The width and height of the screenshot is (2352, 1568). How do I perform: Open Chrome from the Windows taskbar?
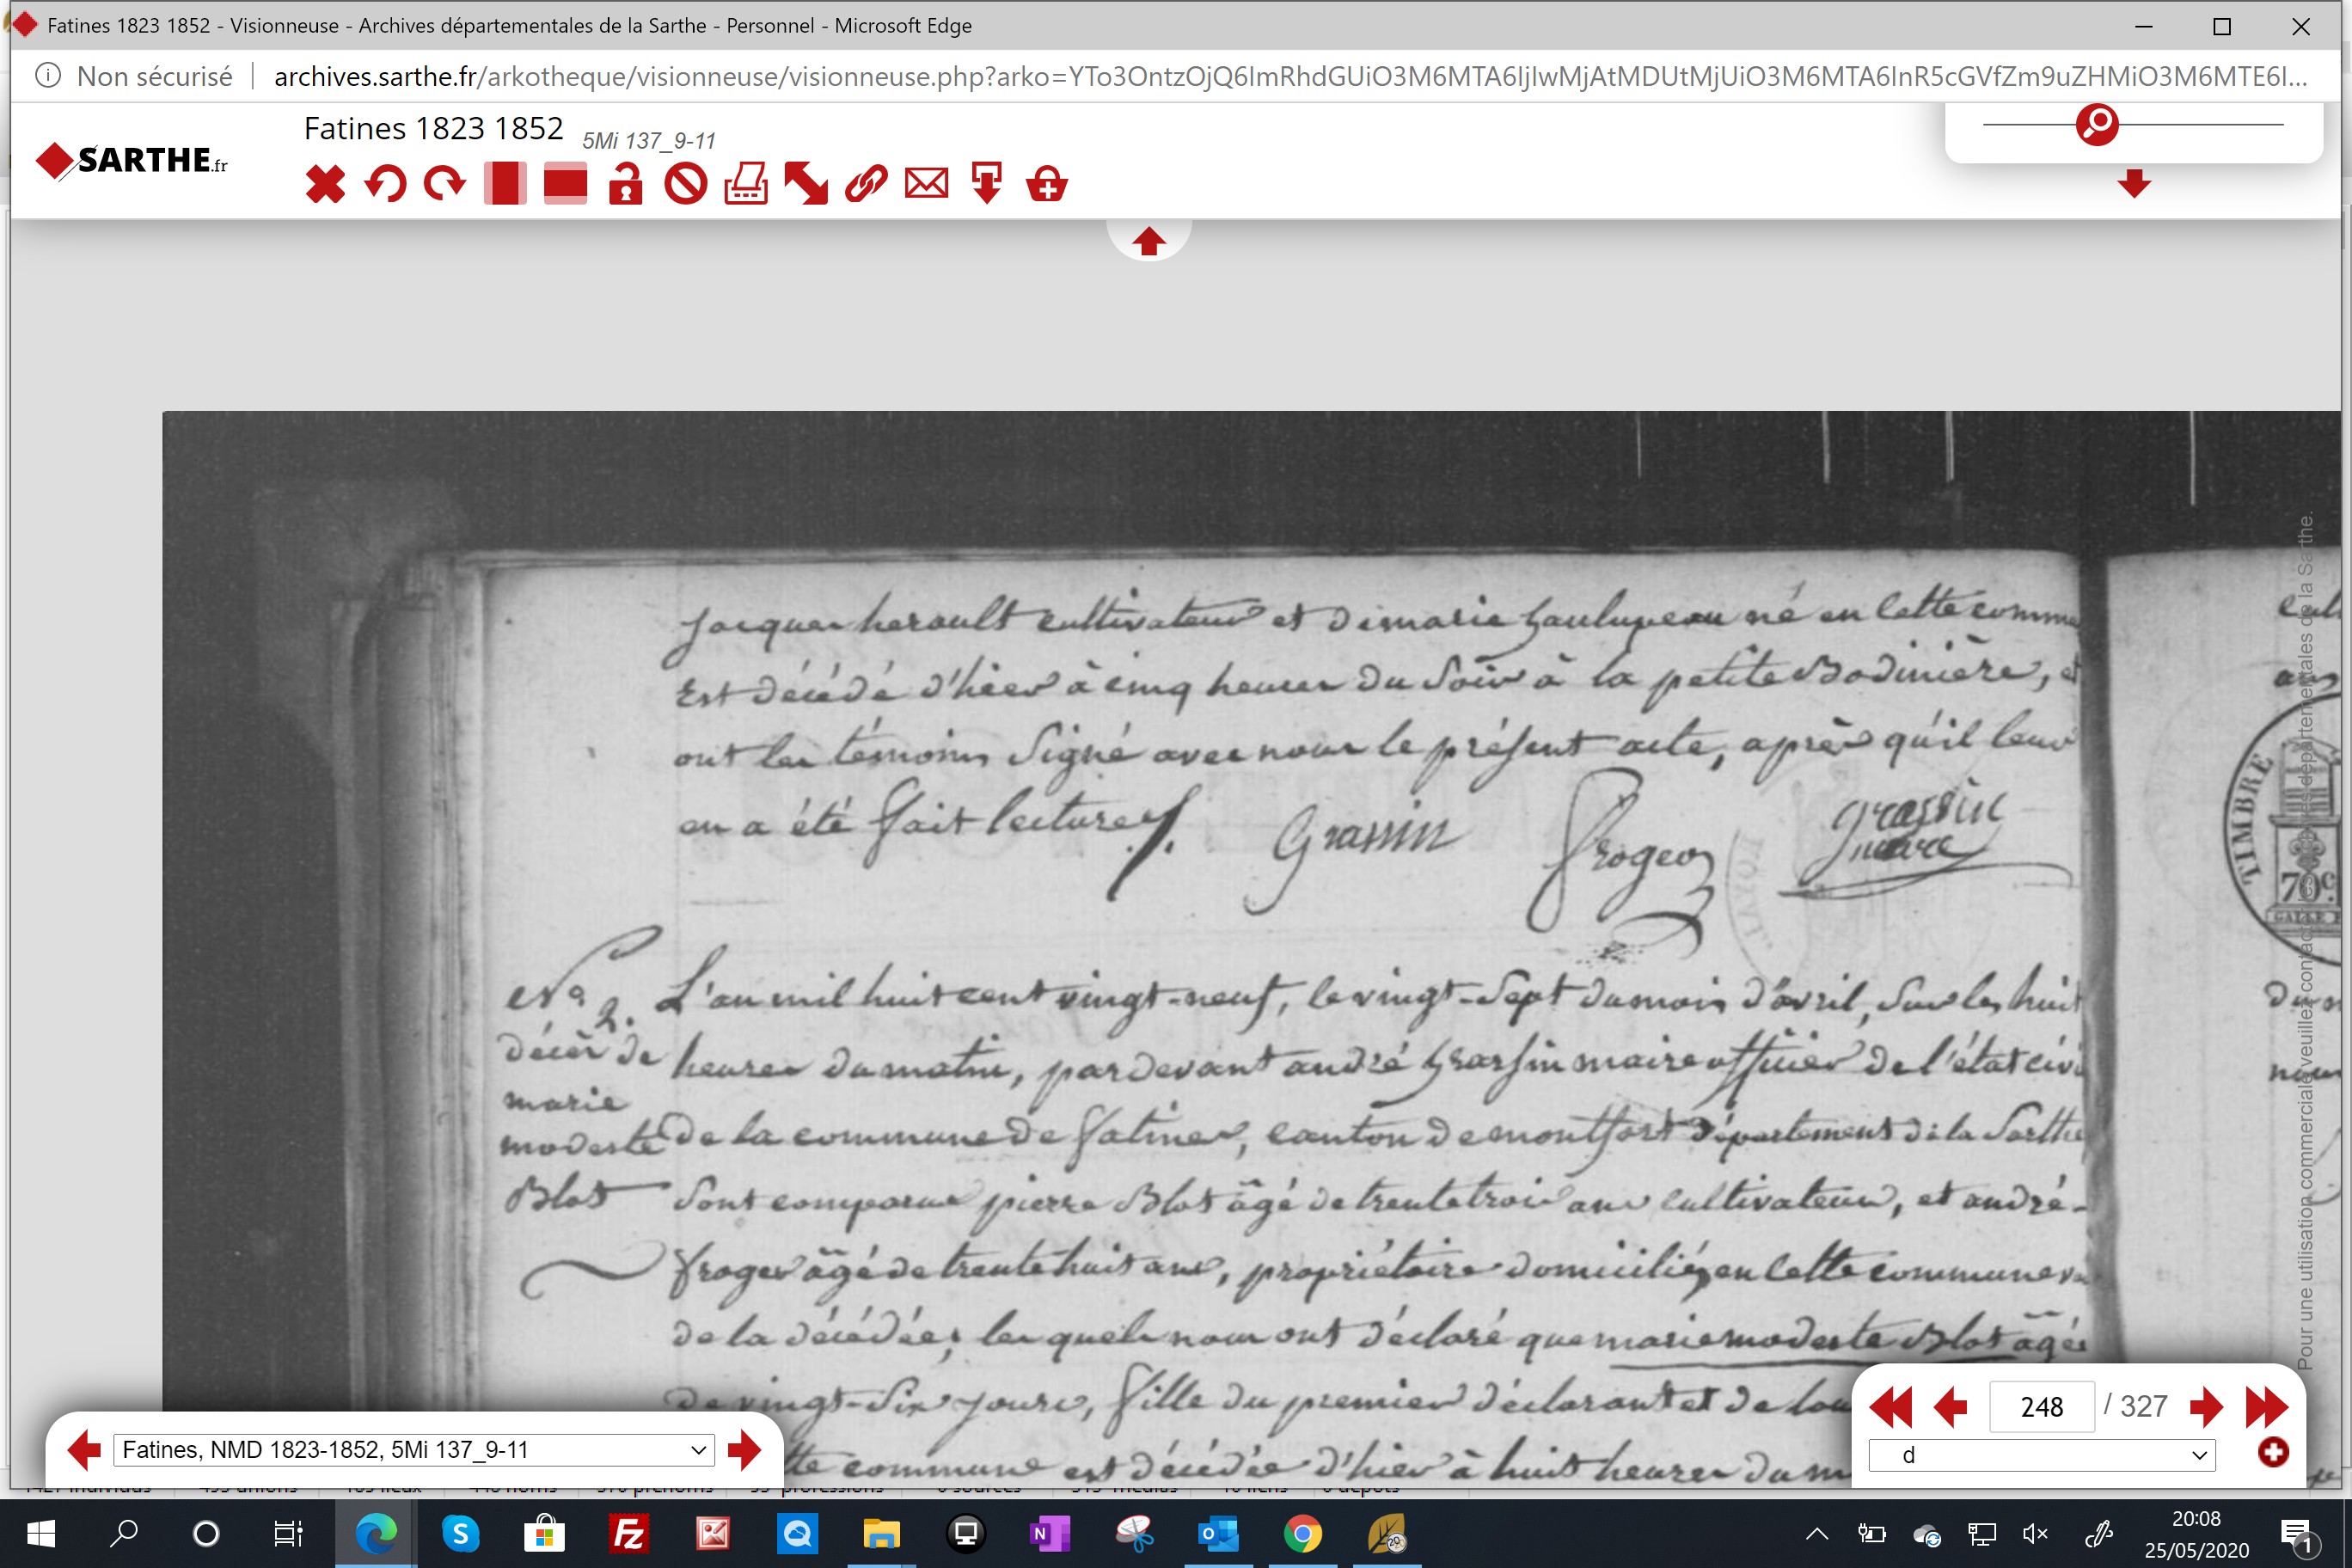[x=1302, y=1533]
